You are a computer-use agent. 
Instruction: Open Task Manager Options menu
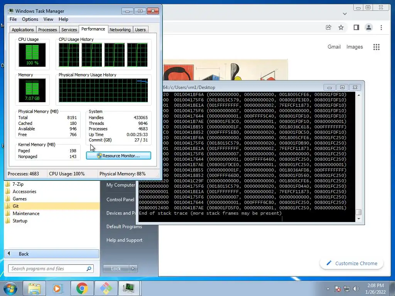[30, 19]
